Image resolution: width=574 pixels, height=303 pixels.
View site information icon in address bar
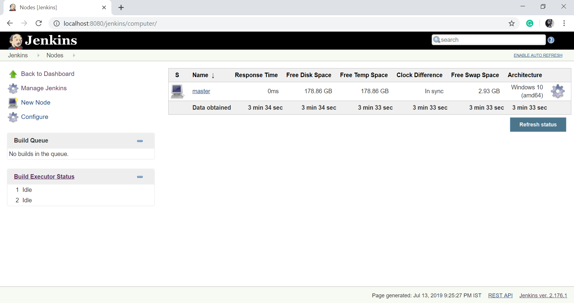(57, 23)
